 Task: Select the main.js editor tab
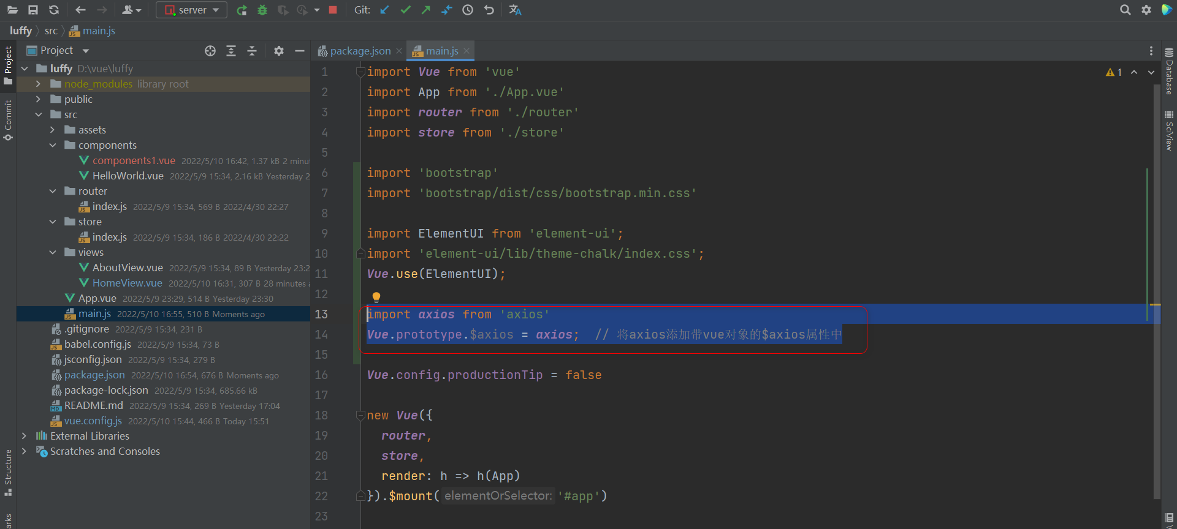(x=441, y=51)
